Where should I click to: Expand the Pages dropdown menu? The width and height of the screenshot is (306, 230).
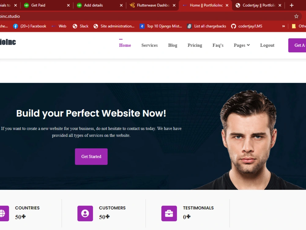(x=242, y=45)
